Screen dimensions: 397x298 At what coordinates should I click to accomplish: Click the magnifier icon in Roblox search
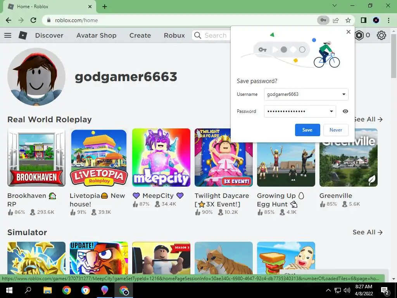tap(197, 35)
